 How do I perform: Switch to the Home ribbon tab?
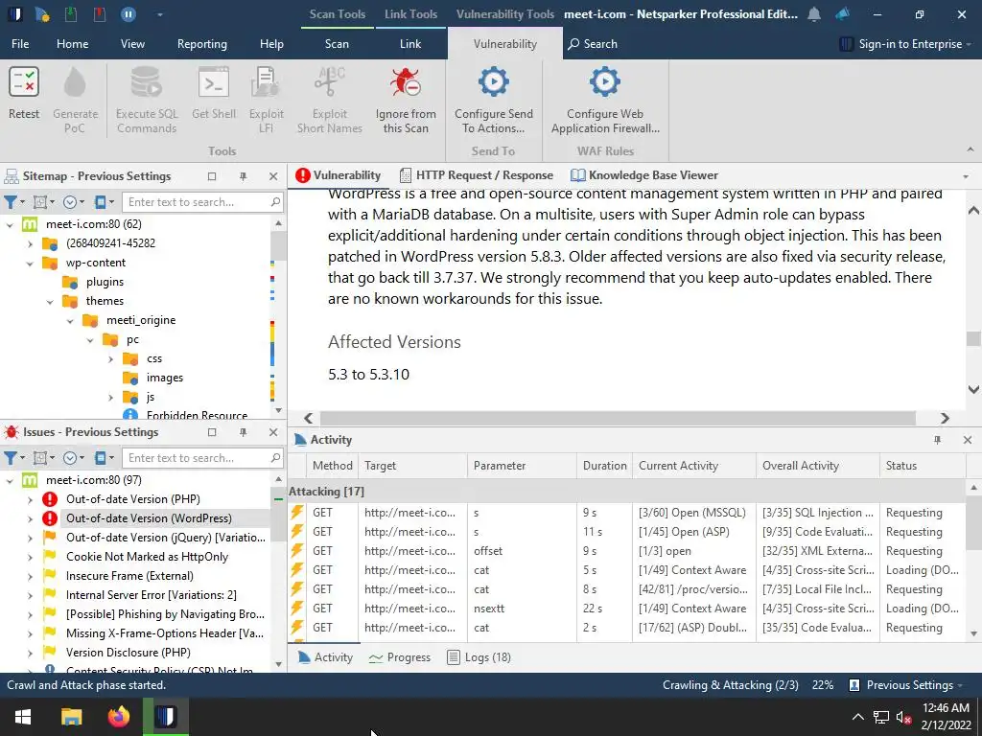point(72,44)
